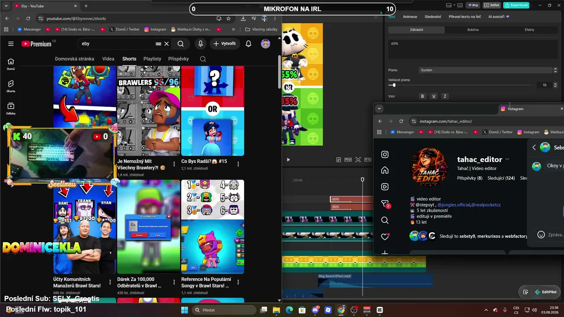Image resolution: width=564 pixels, height=317 pixels.
Task: Open options for 'Co Bys Radši' short
Action: (x=238, y=164)
